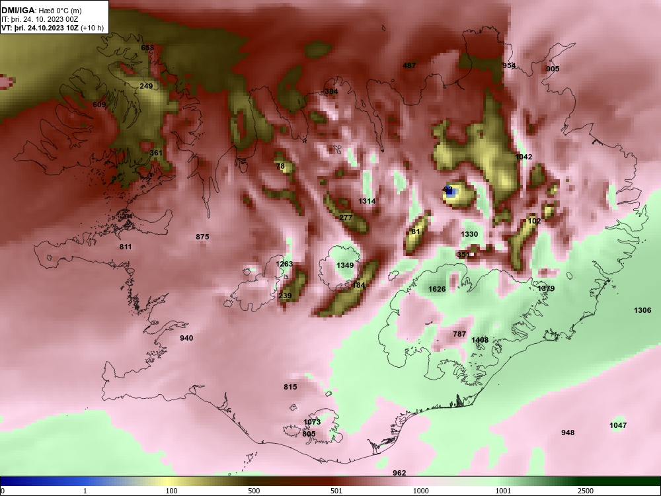Select the 277 value

346,218
